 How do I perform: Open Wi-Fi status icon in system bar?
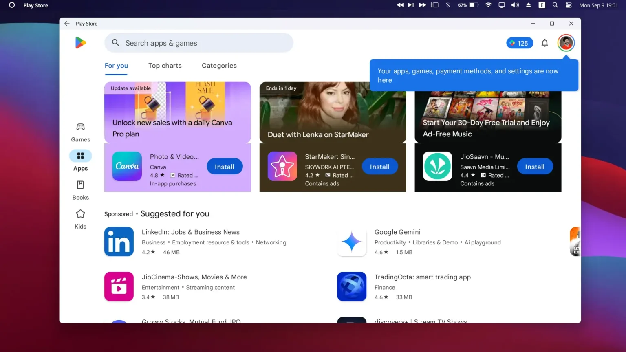(x=488, y=5)
